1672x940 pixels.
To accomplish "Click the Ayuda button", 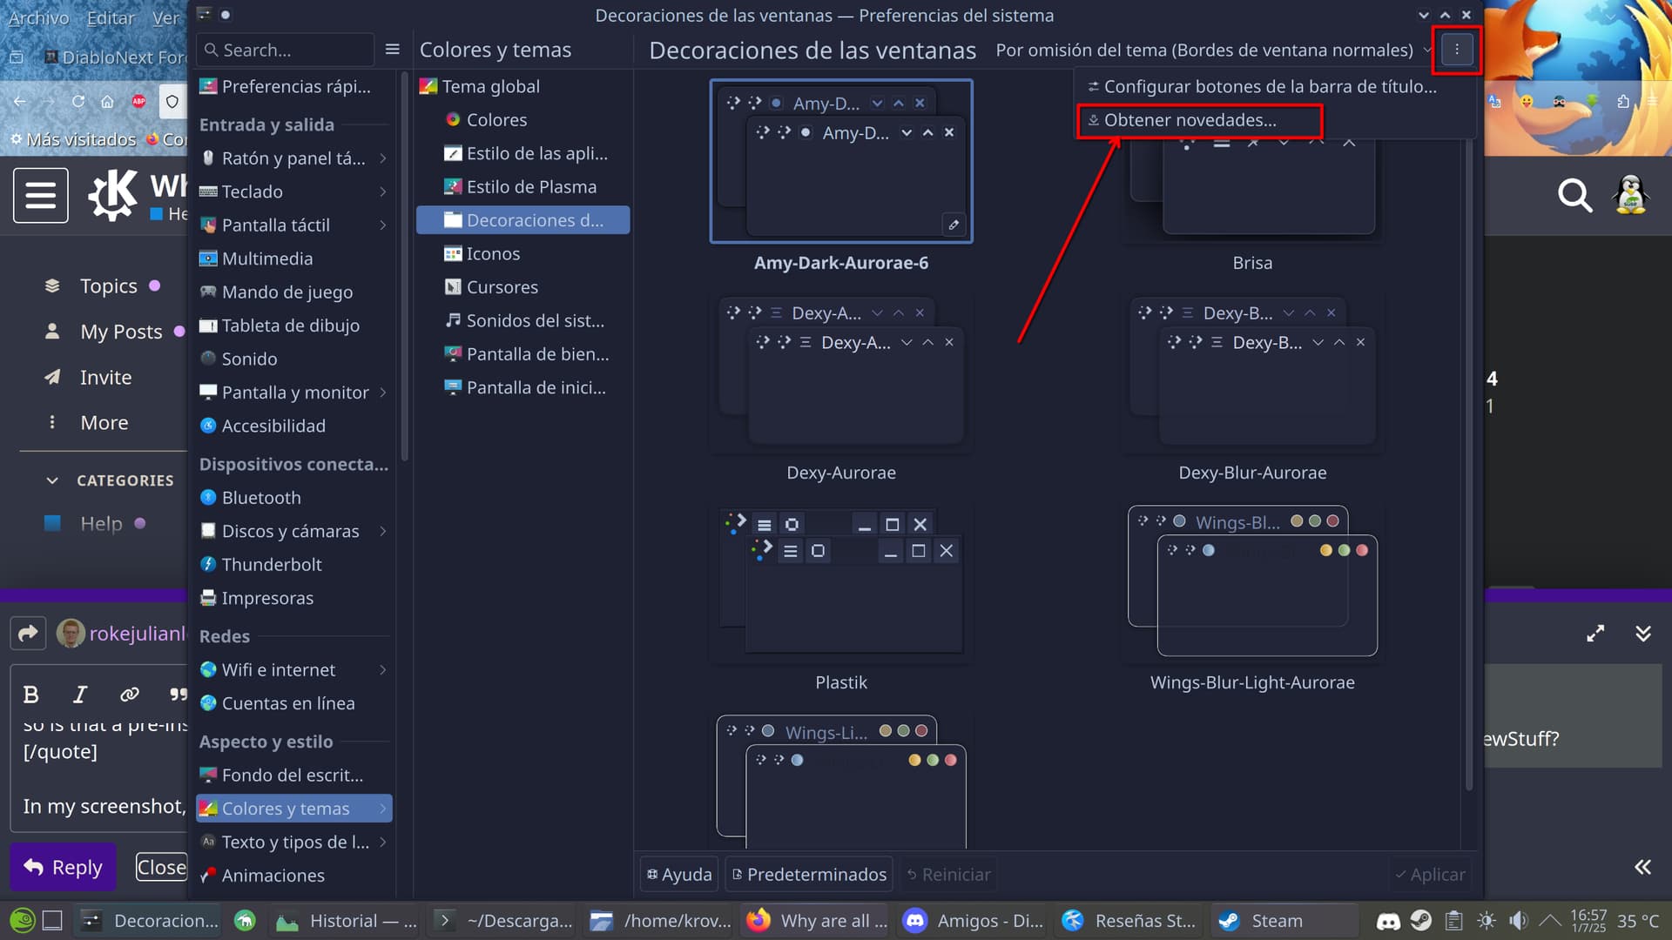I will click(679, 875).
